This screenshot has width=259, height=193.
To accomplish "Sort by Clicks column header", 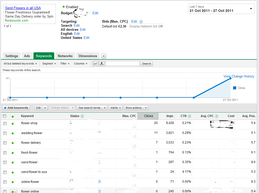I will [x=148, y=116].
